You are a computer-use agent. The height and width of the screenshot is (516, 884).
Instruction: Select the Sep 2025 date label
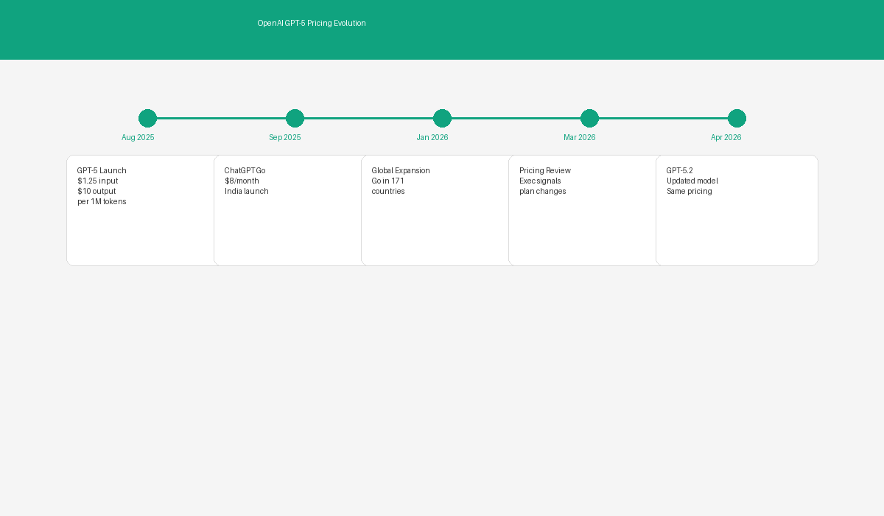285,137
